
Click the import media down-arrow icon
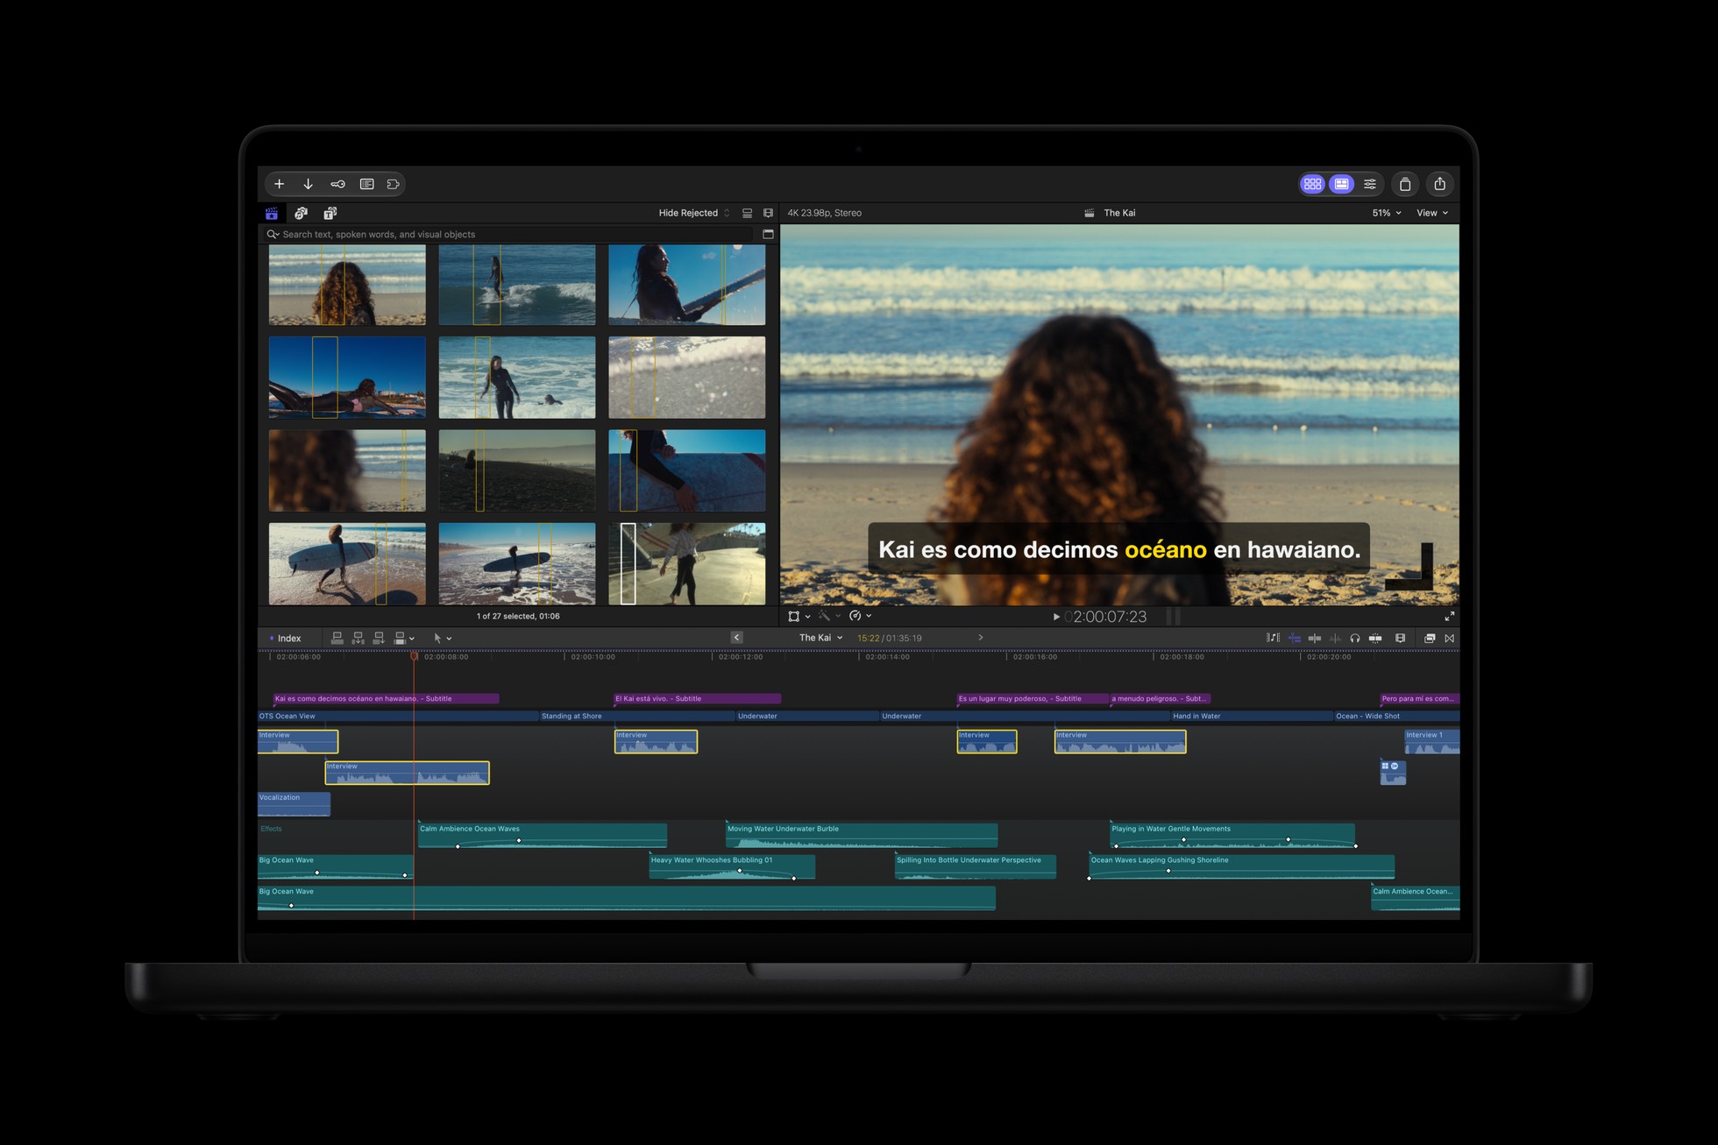(x=308, y=184)
